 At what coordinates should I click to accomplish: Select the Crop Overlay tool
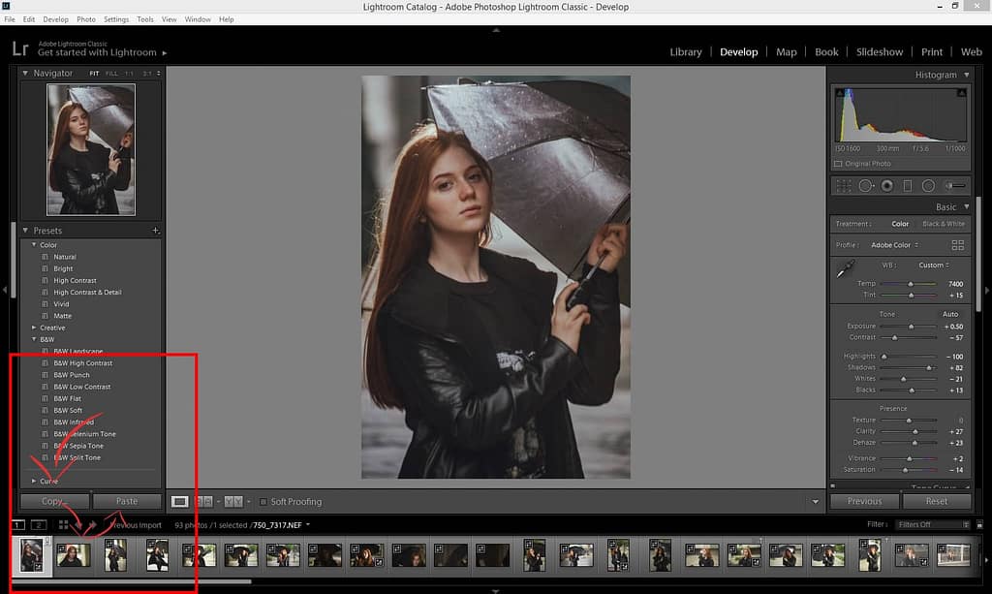coord(844,186)
